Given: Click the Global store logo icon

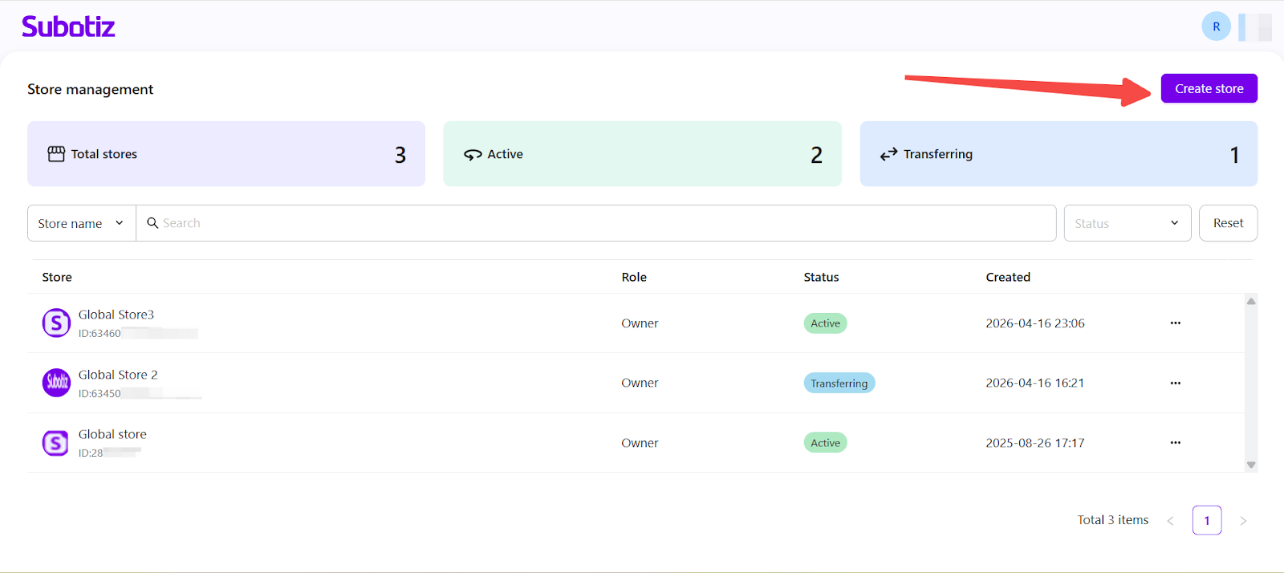Looking at the screenshot, I should pyautogui.click(x=55, y=443).
